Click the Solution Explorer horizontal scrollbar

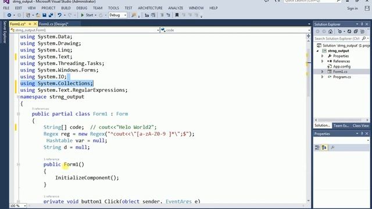(x=342, y=120)
